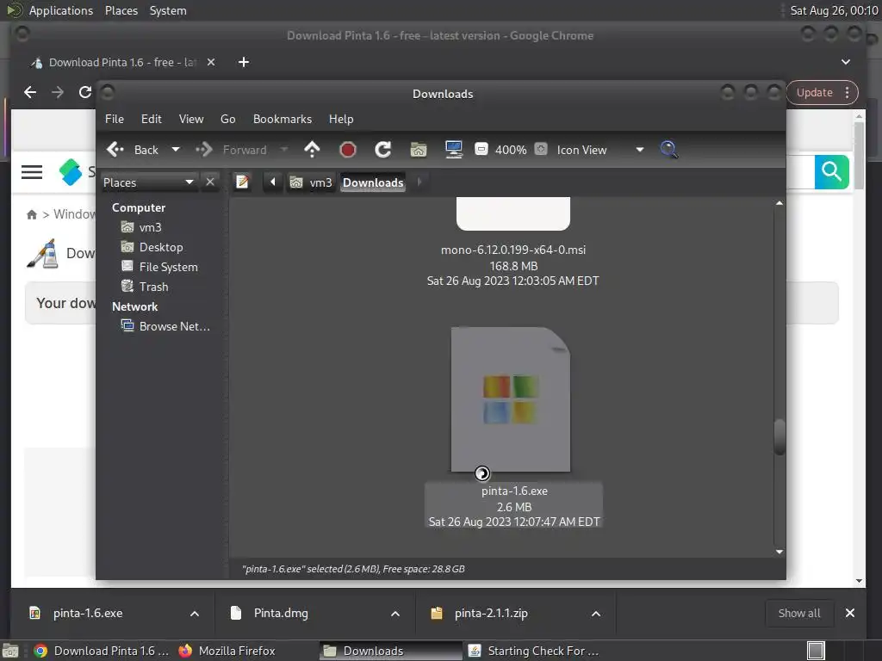The height and width of the screenshot is (661, 882).
Task: Click the green search button on webpage
Action: 831,171
